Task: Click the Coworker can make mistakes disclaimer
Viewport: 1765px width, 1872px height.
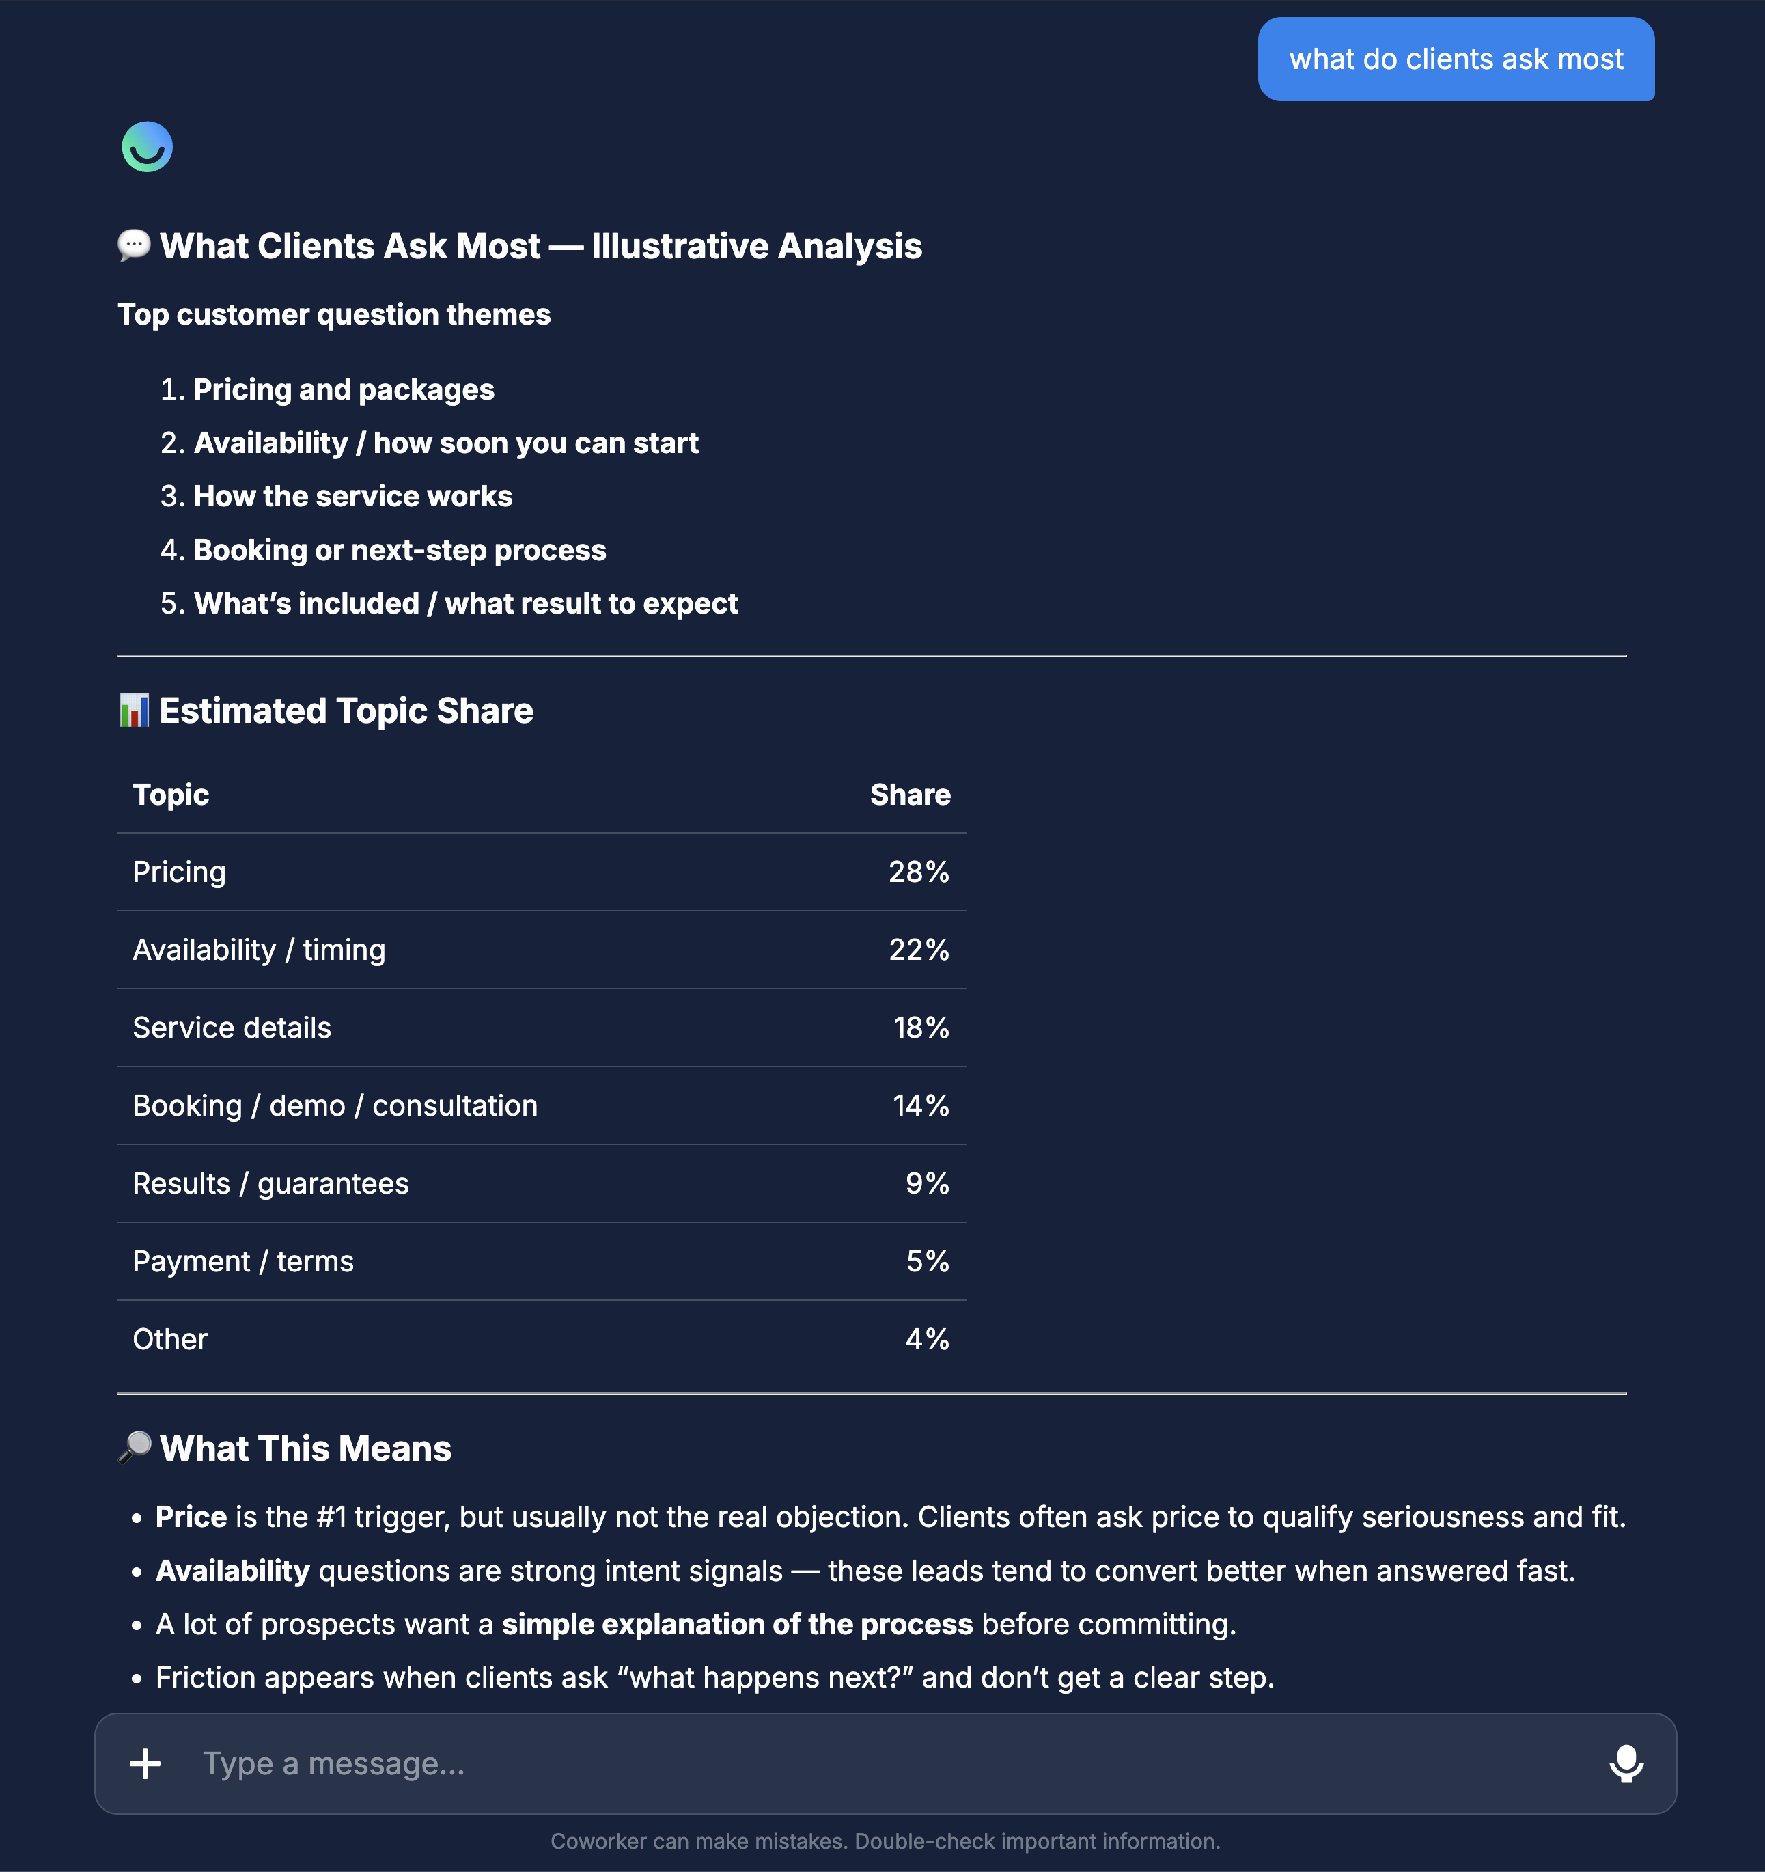Action: click(885, 1841)
